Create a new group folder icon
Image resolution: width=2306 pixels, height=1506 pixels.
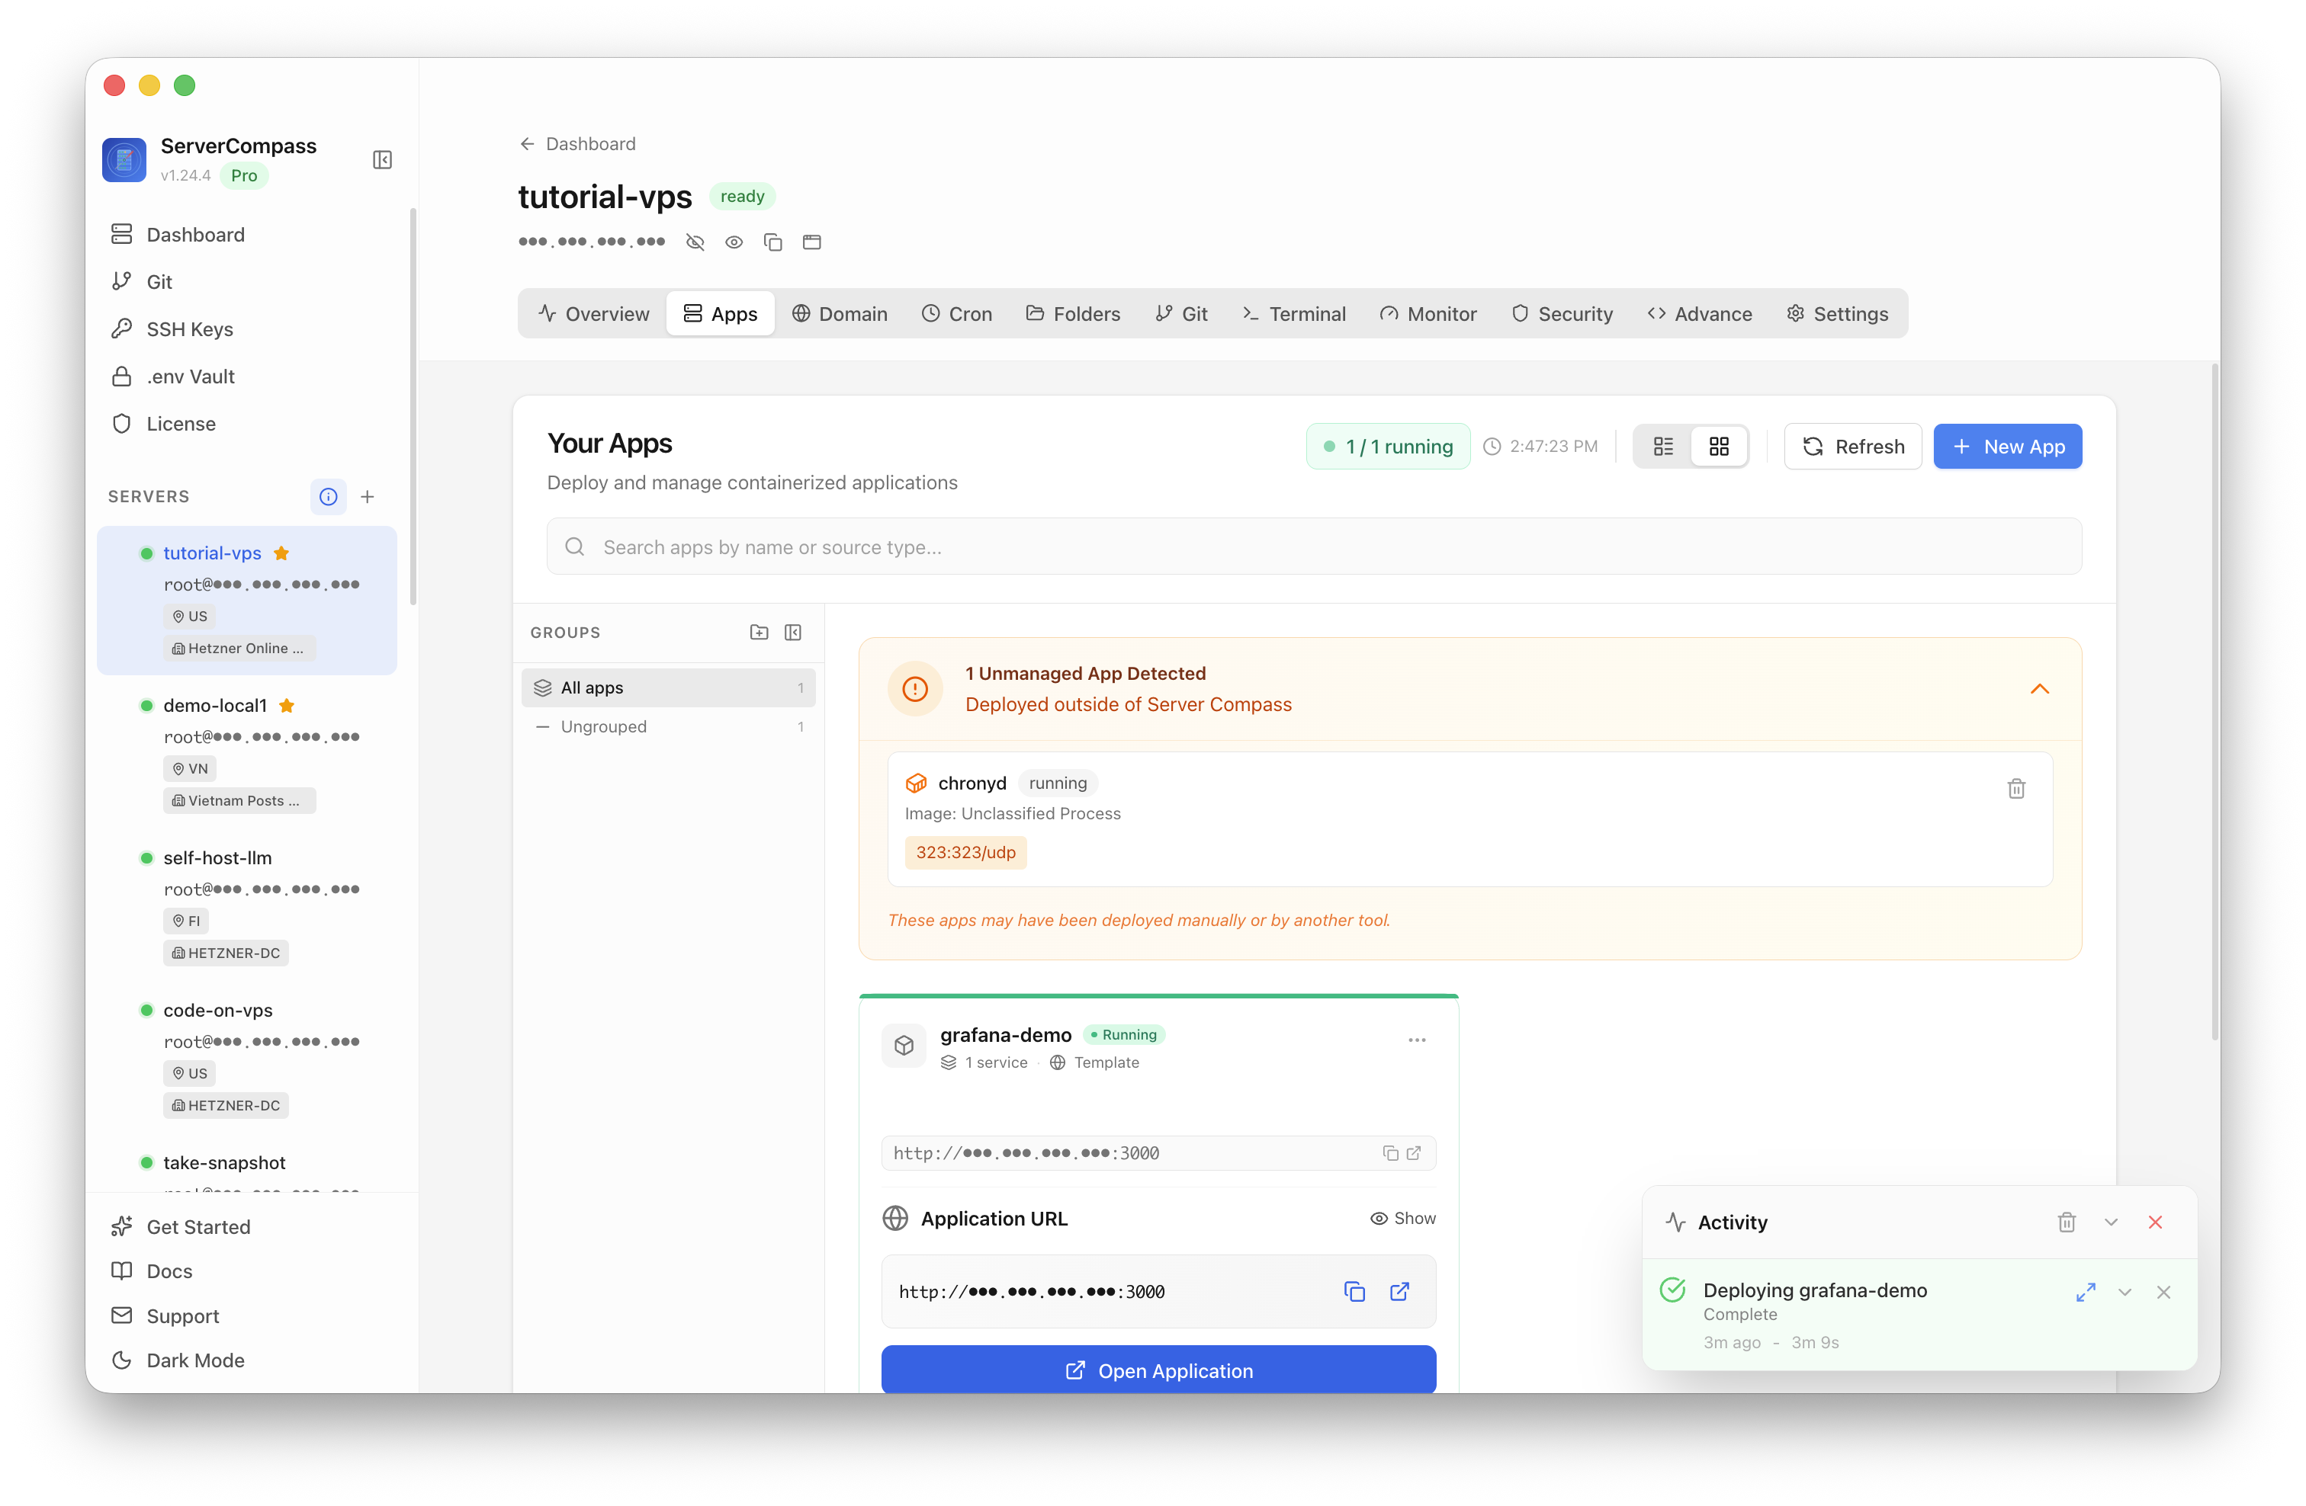[x=759, y=633]
